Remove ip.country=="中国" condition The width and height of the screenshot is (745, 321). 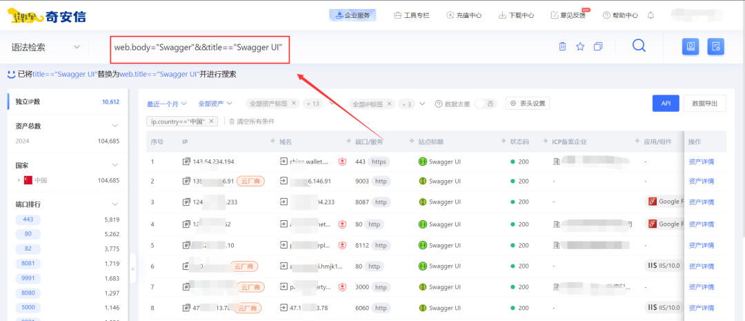pyautogui.click(x=212, y=121)
